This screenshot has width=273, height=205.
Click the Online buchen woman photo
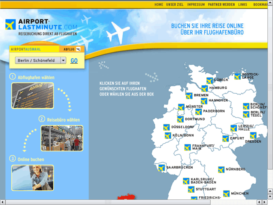coord(33,178)
